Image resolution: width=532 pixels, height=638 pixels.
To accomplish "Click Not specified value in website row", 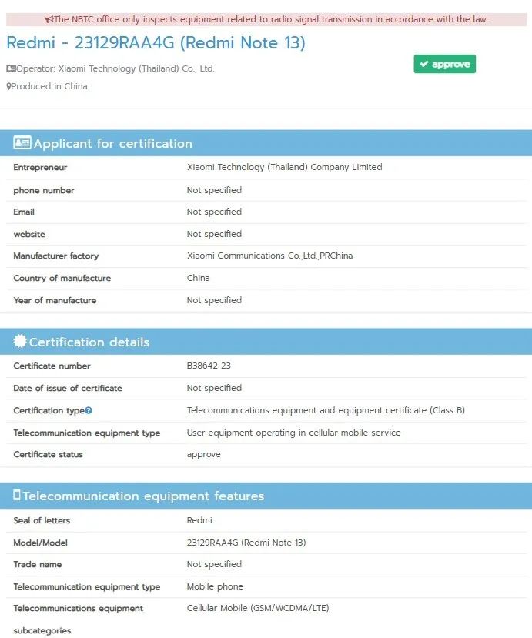I will (x=214, y=234).
